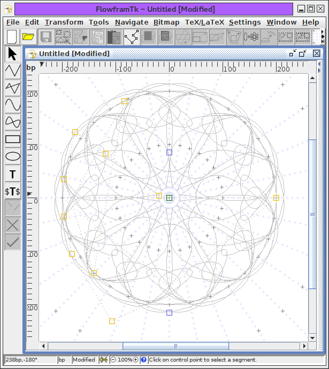Image resolution: width=329 pixels, height=369 pixels.
Task: Click the blue question mark help icon
Action: coord(143,359)
